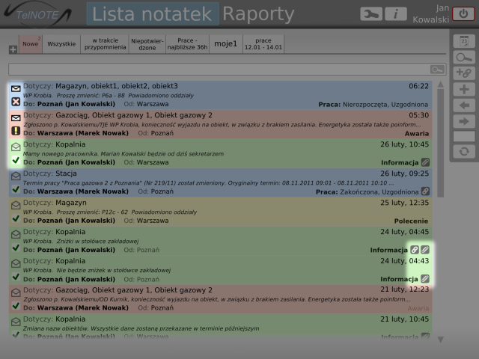Open note 'Zmiana nazw obiektów' text
Screen dimensions: 479x359
[141, 328]
